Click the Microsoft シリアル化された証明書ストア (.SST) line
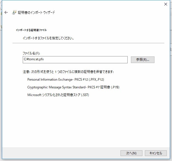Viewport: 172px width, 161px height. click(58, 95)
